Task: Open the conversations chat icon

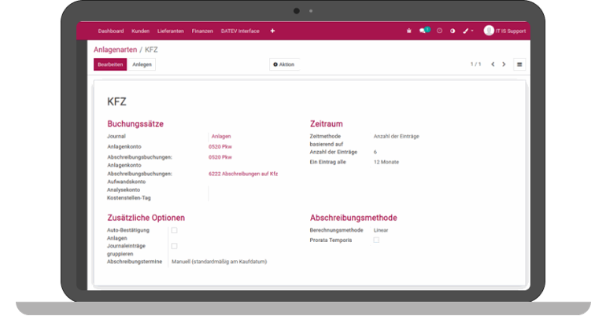Action: click(423, 31)
